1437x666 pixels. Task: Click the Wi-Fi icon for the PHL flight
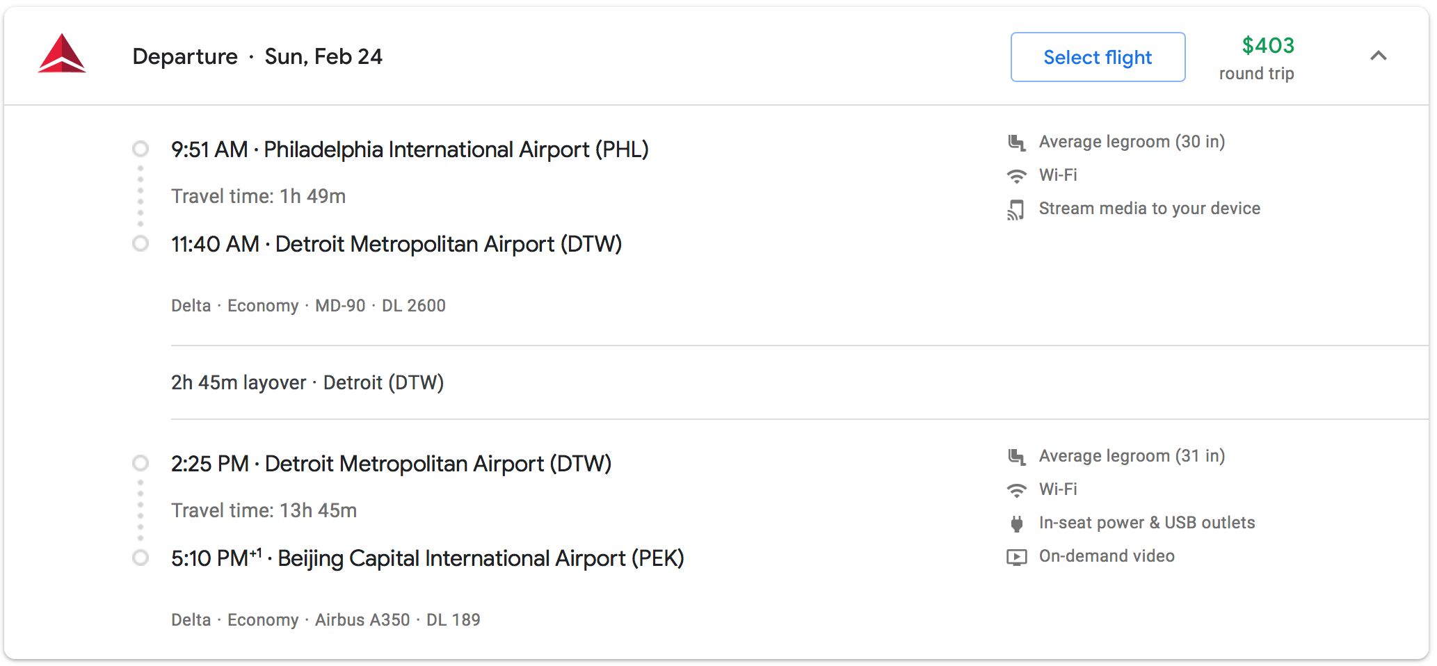click(x=1017, y=176)
